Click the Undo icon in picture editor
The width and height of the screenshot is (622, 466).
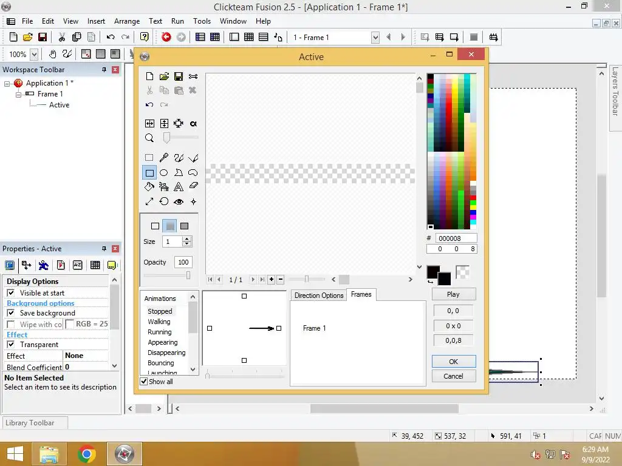pos(149,104)
